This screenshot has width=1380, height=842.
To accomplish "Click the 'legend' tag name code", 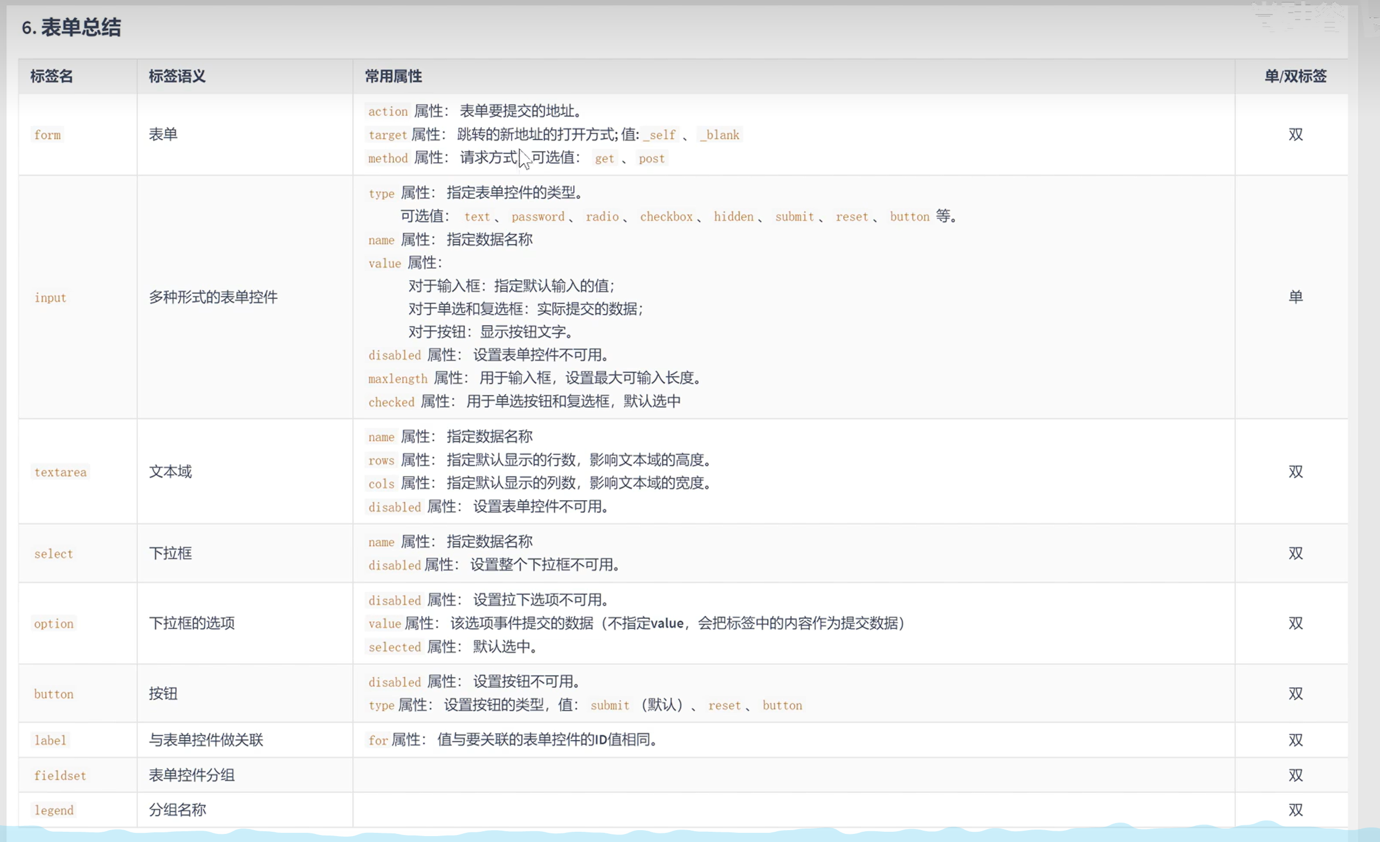I will (x=53, y=810).
